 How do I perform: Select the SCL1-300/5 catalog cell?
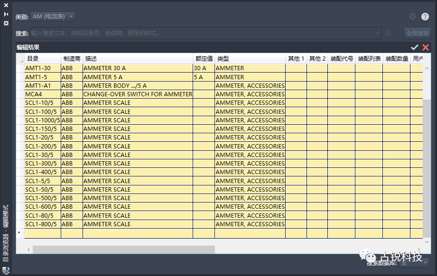(43, 164)
